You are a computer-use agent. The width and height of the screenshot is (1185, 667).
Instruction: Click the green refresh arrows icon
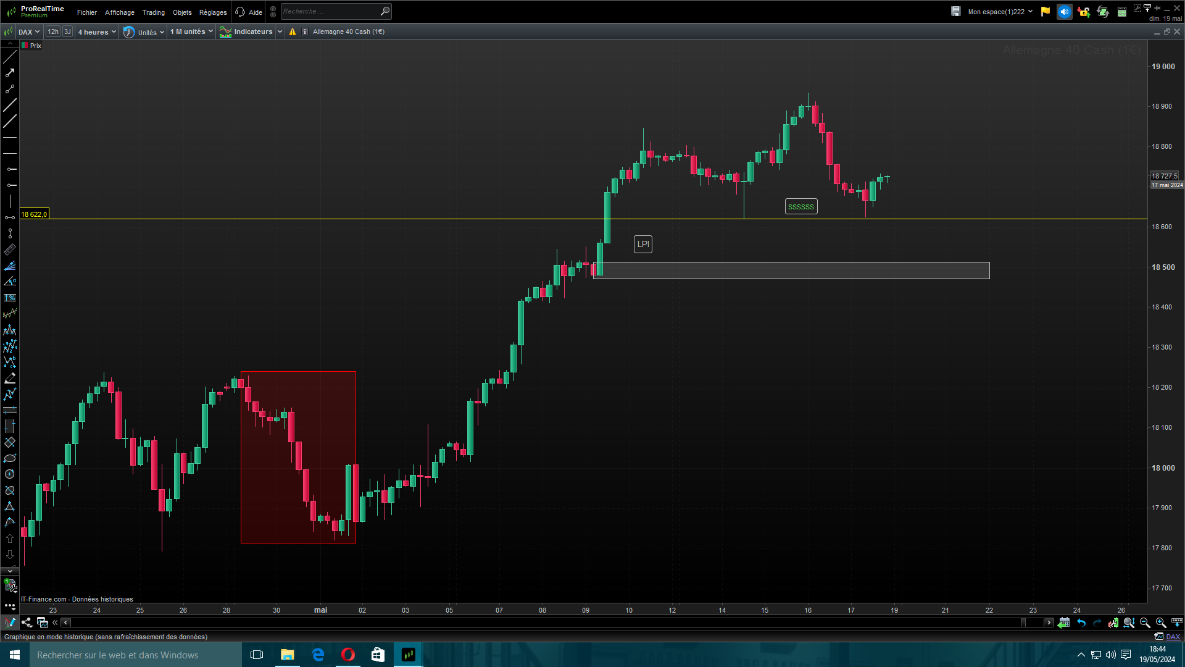coord(1103,12)
